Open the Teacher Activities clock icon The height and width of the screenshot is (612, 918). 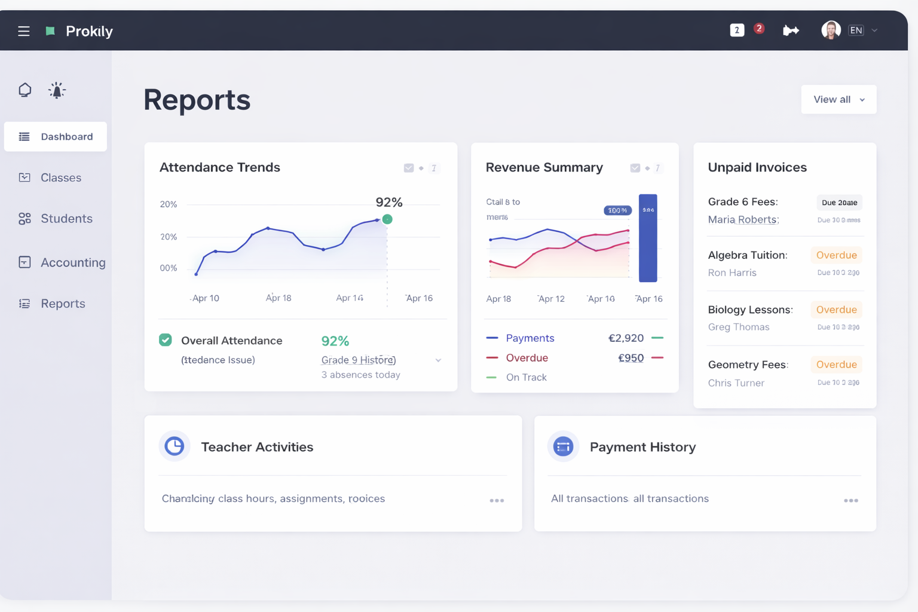175,446
